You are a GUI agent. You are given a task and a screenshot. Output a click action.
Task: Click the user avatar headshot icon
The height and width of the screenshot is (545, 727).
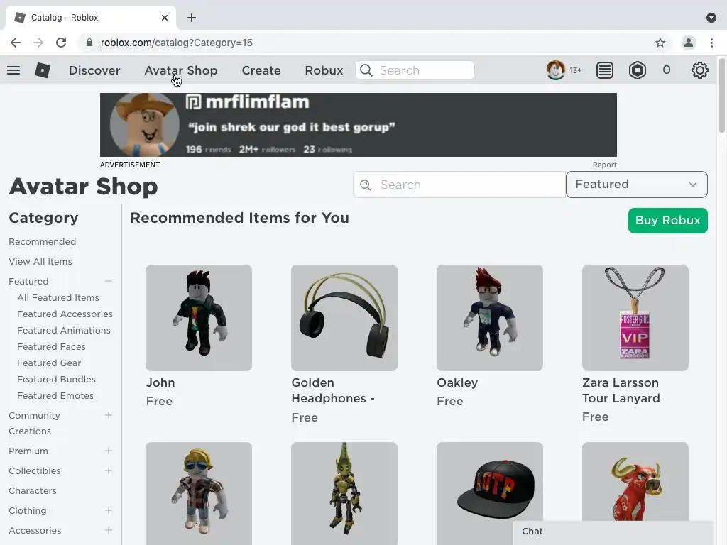[x=555, y=70]
